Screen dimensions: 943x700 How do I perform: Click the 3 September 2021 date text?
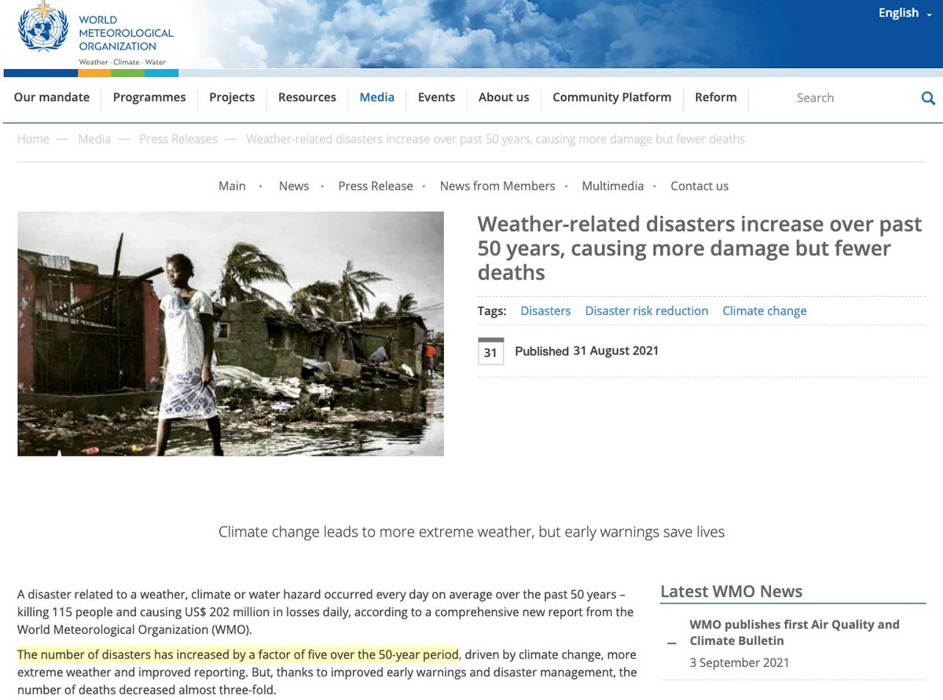[739, 662]
